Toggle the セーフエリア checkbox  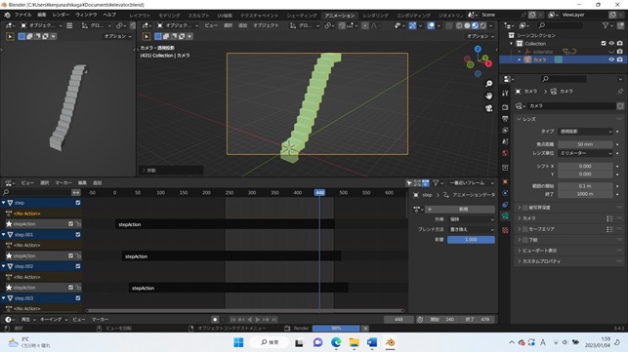coord(525,229)
